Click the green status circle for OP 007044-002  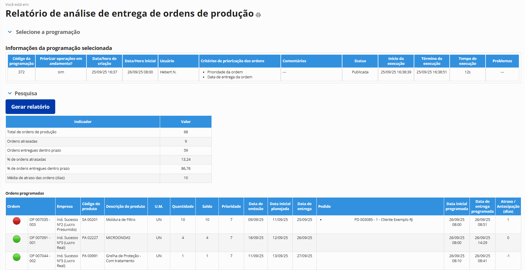pyautogui.click(x=17, y=257)
